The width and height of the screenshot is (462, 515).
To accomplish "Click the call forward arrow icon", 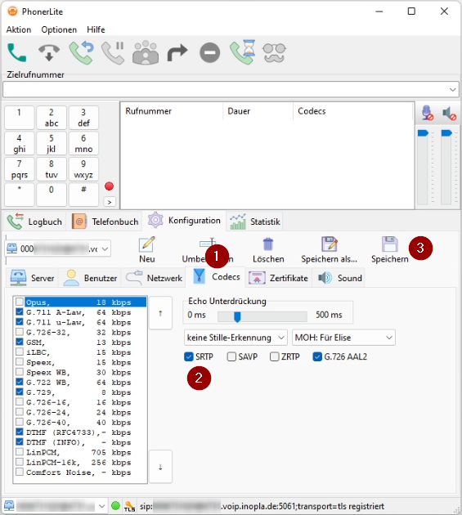I will 177,52.
